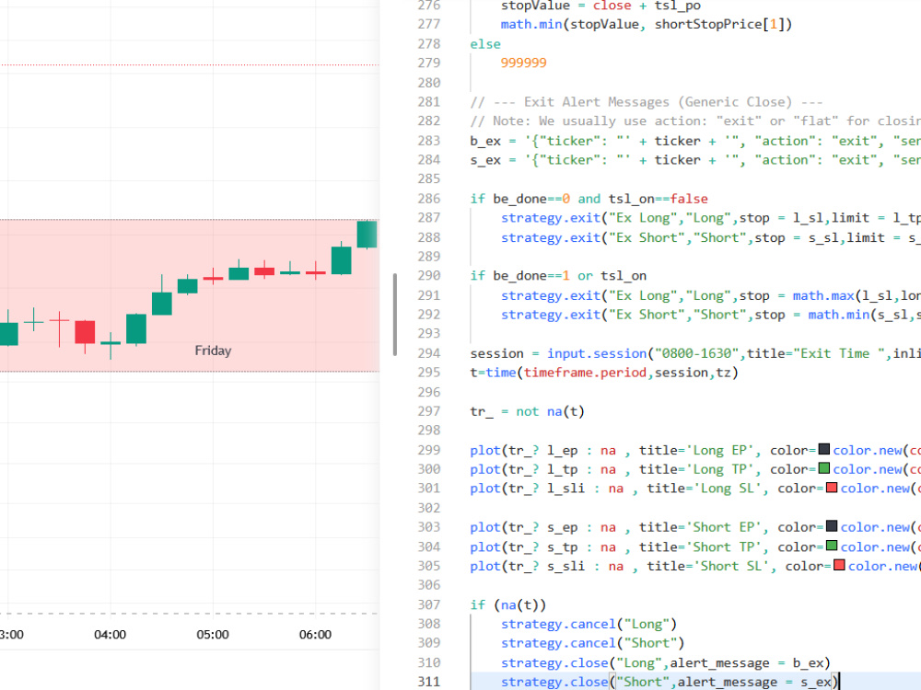This screenshot has height=690, width=921.
Task: Click title 'Long EP' string on line 299
Action: coord(719,450)
